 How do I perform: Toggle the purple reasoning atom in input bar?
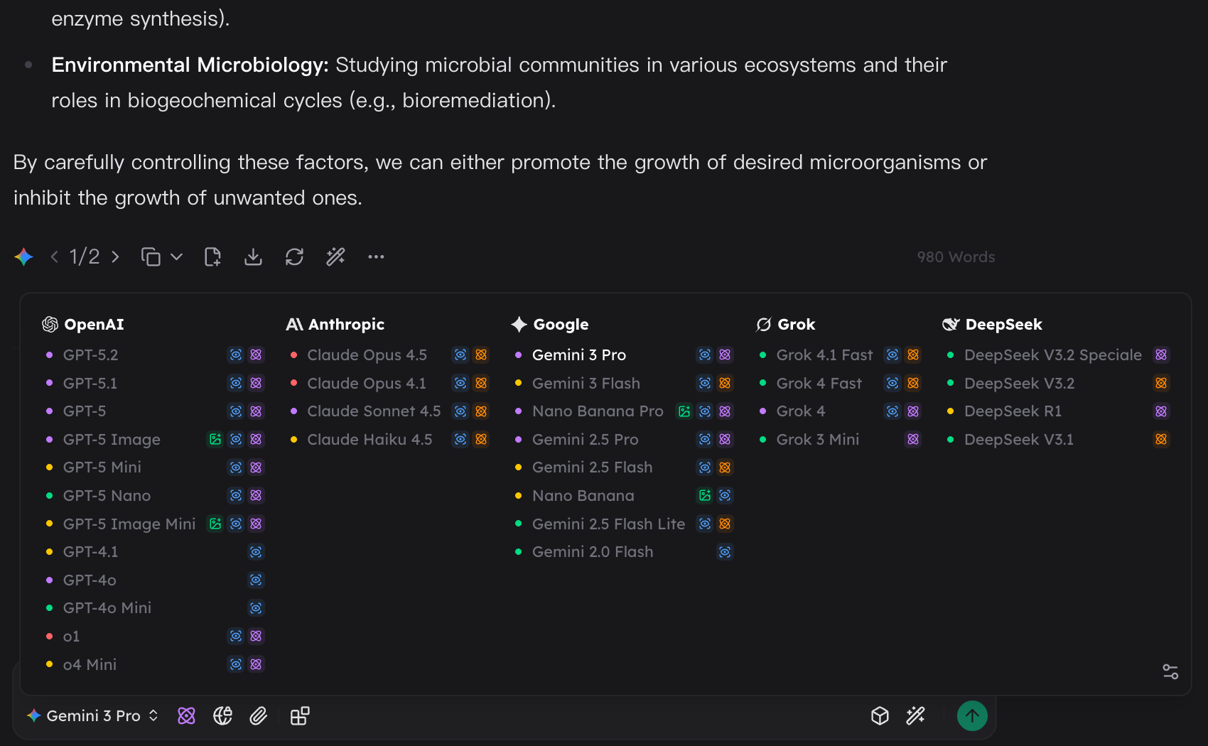click(x=186, y=715)
